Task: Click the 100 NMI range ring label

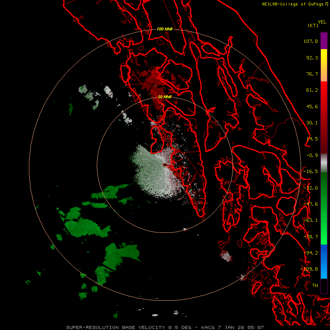Action: click(165, 29)
